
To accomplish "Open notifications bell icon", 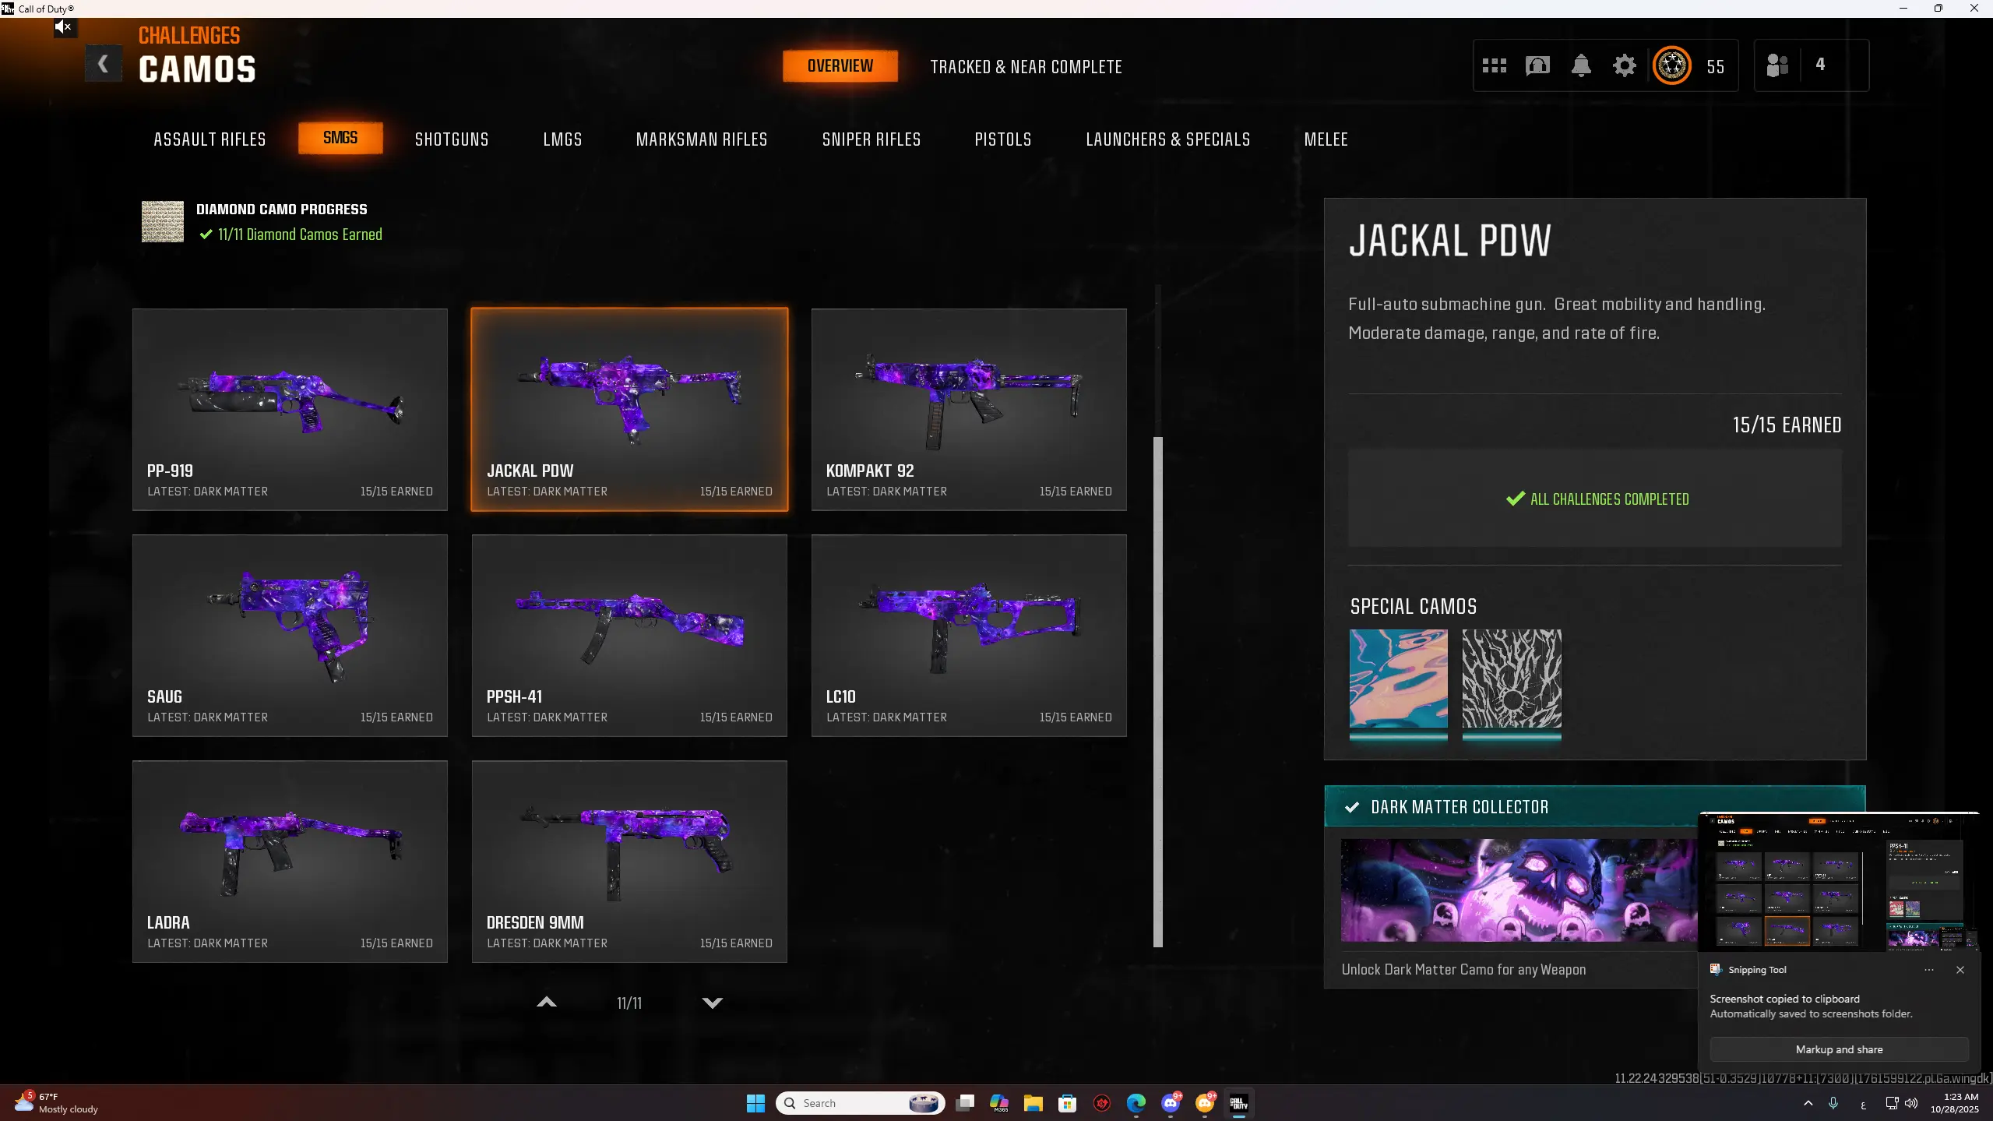I will pos(1581,65).
